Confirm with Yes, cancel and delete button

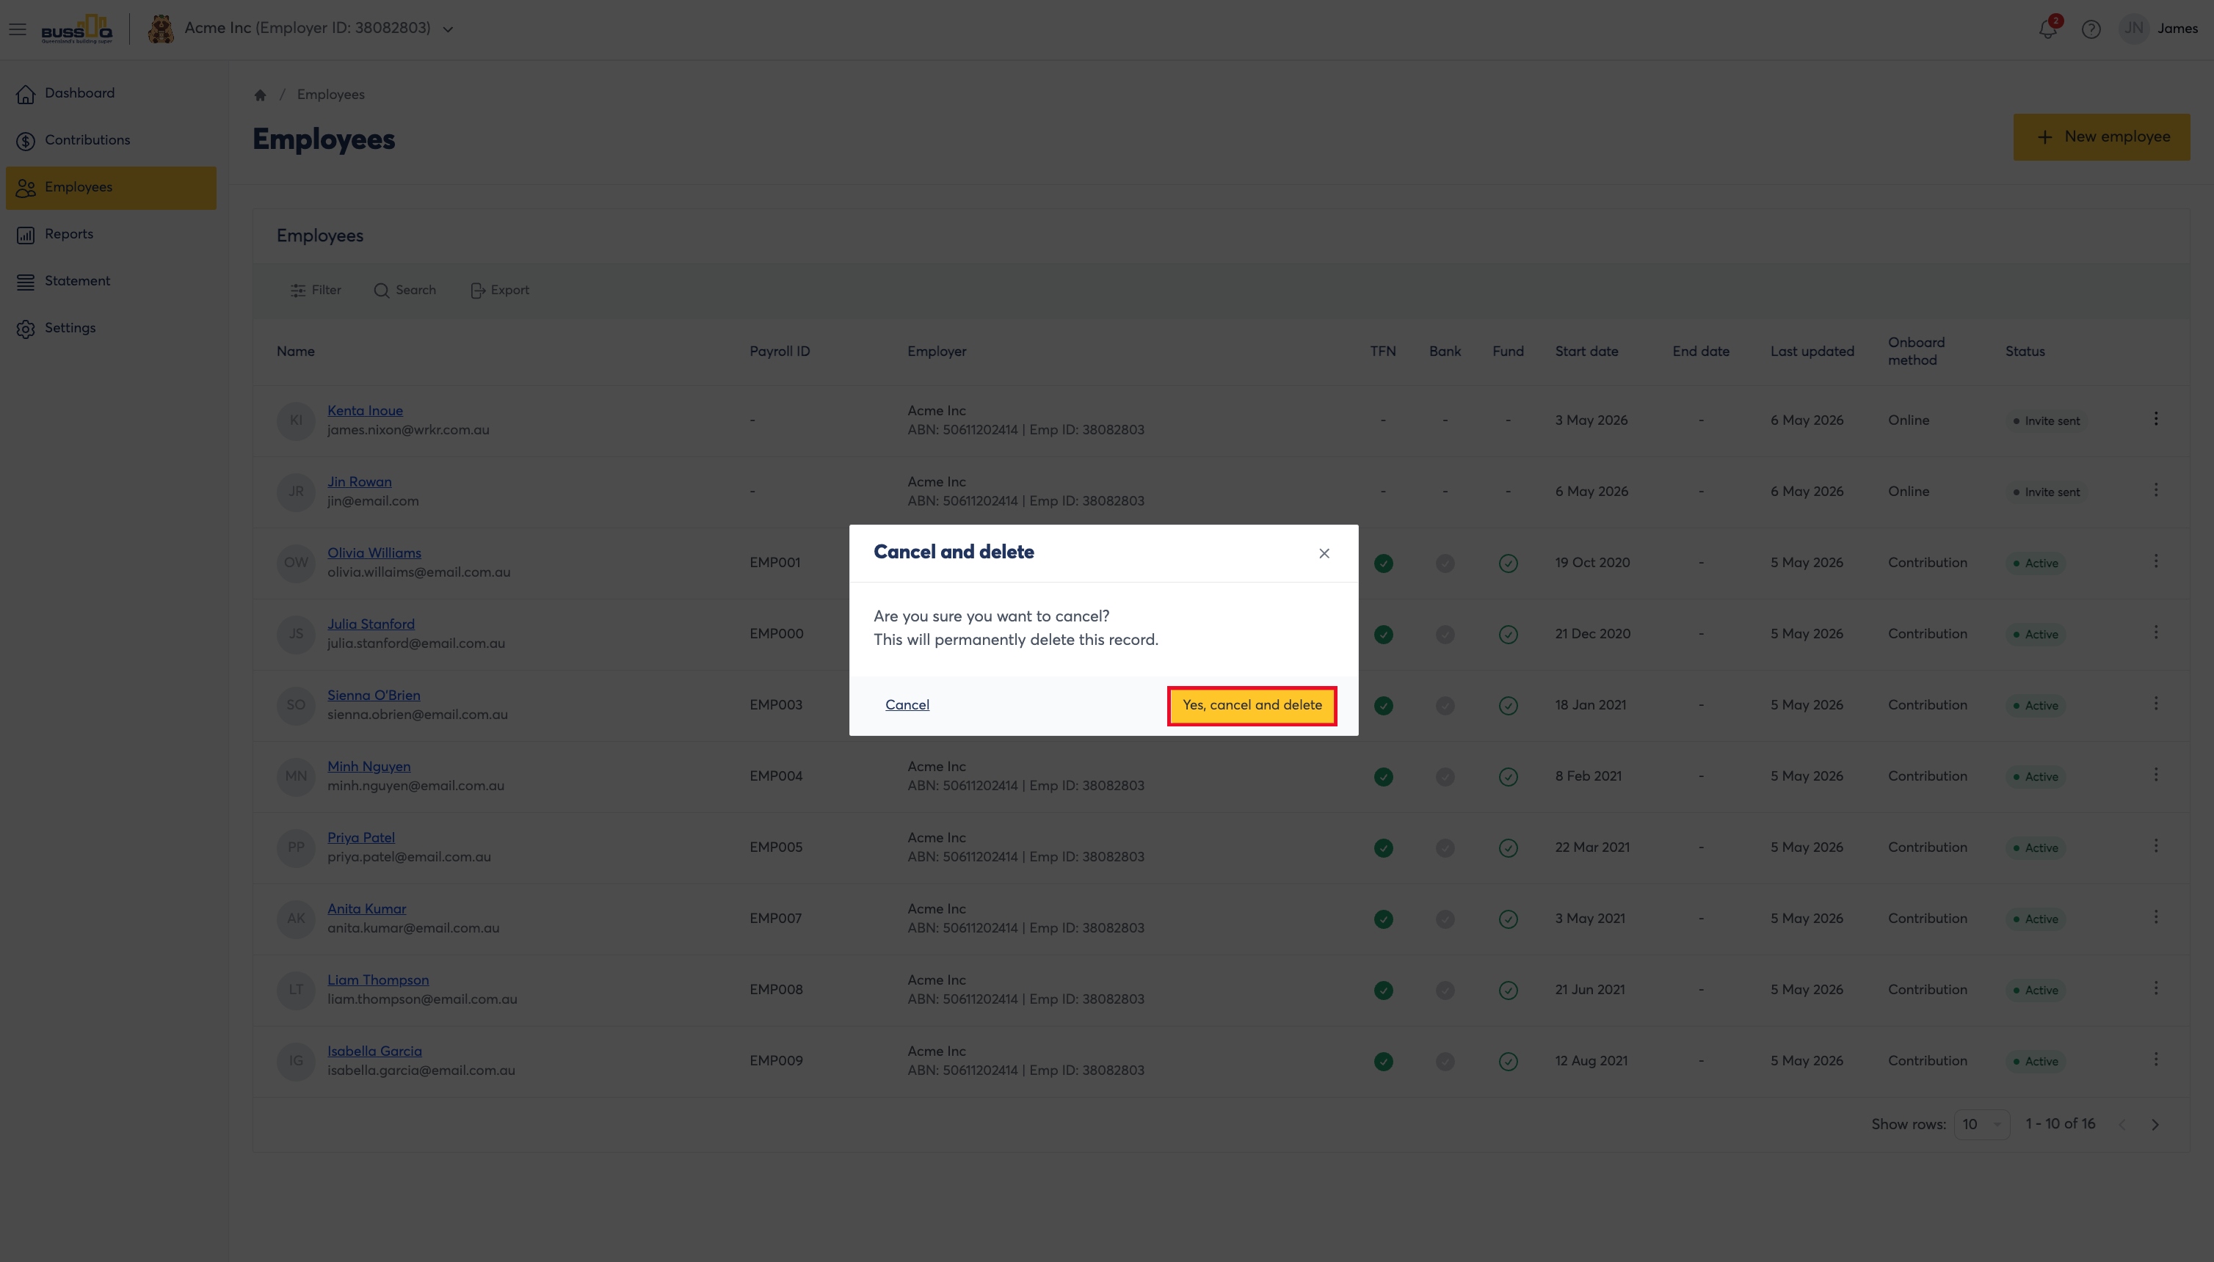click(1252, 706)
